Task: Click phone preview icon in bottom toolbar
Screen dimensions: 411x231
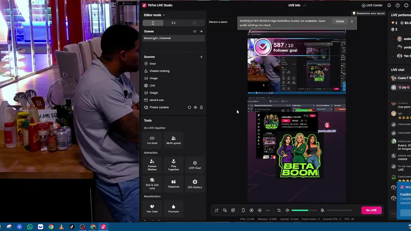Action: (x=243, y=210)
